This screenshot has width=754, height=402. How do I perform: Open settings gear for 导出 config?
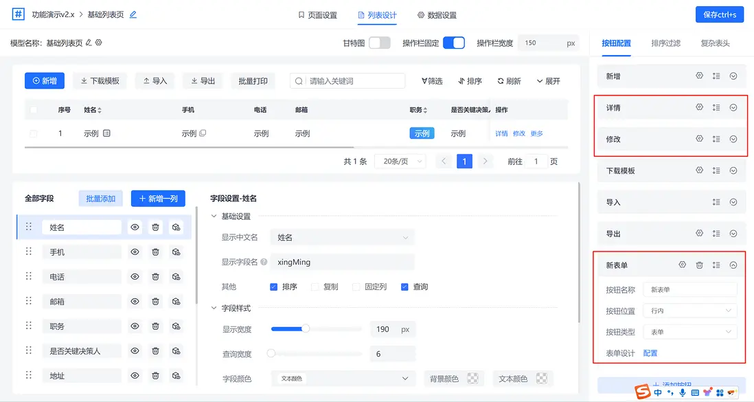click(x=700, y=233)
